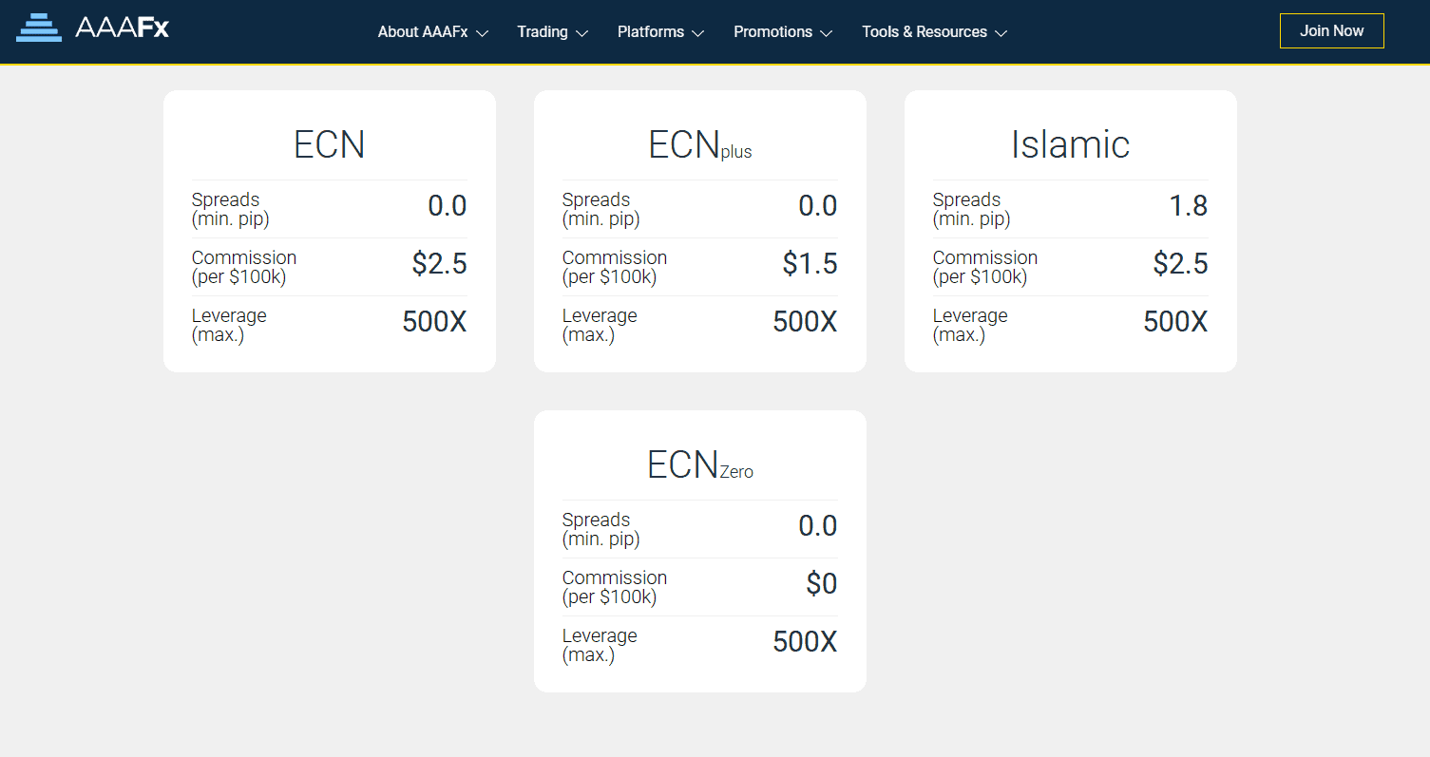Select the ECN account card title
Image resolution: width=1430 pixels, height=757 pixels.
click(329, 144)
